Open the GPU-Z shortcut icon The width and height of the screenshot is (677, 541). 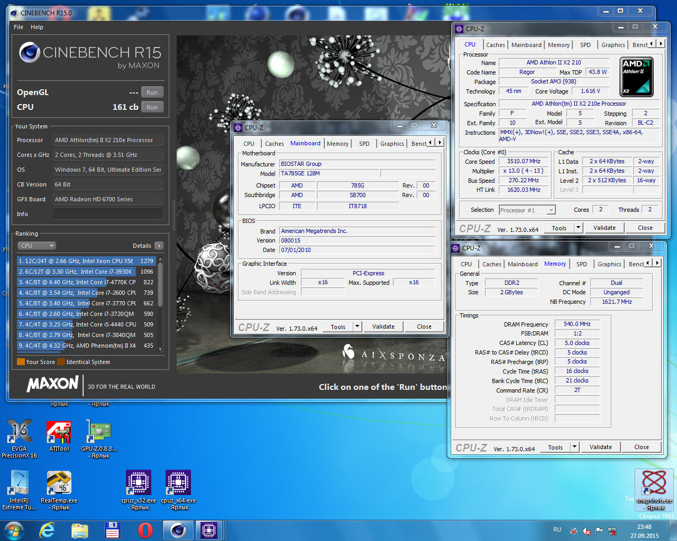[99, 439]
